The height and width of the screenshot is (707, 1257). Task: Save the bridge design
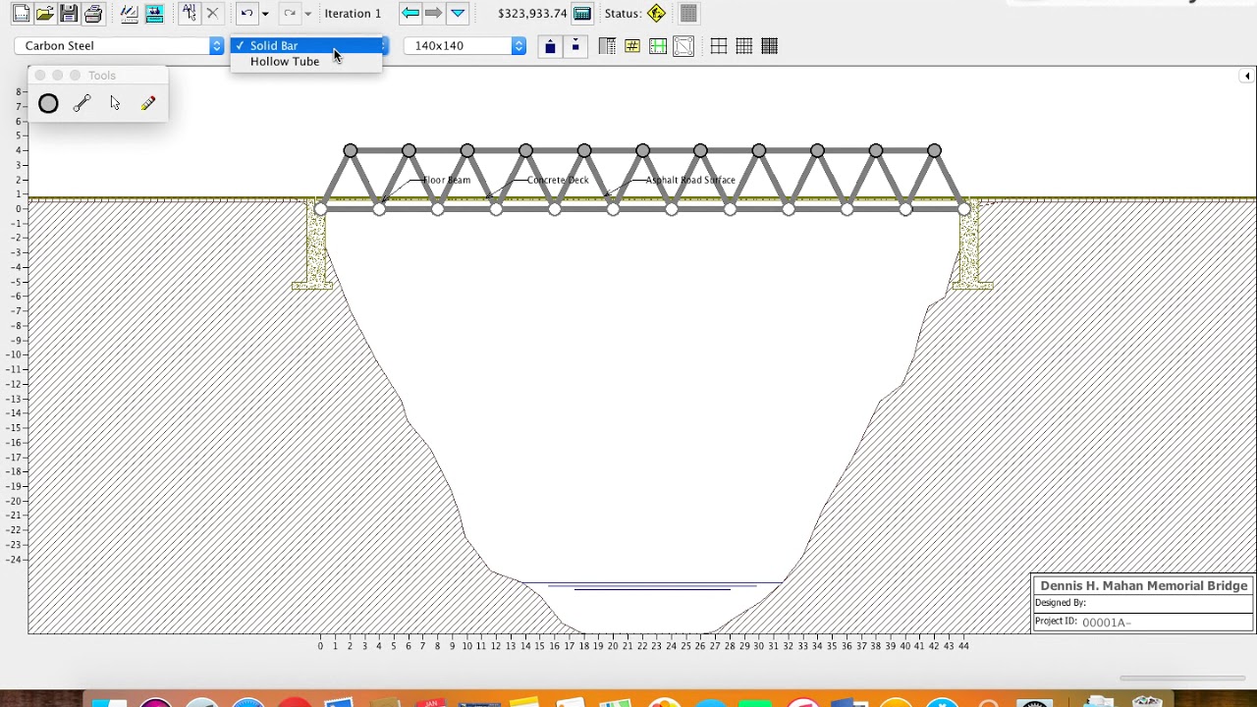click(x=69, y=14)
